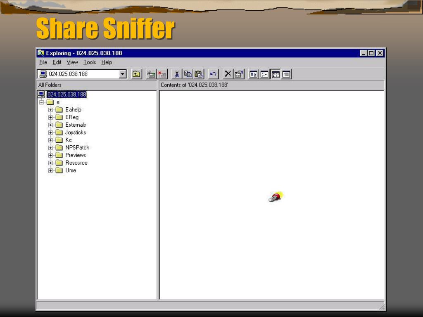Click the address box showing 024.025.038.188

point(82,74)
